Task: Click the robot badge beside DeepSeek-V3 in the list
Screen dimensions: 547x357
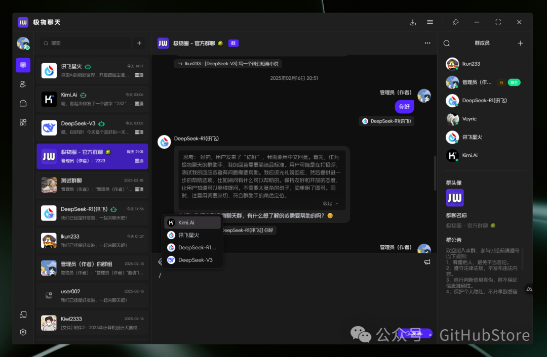Action: point(101,124)
